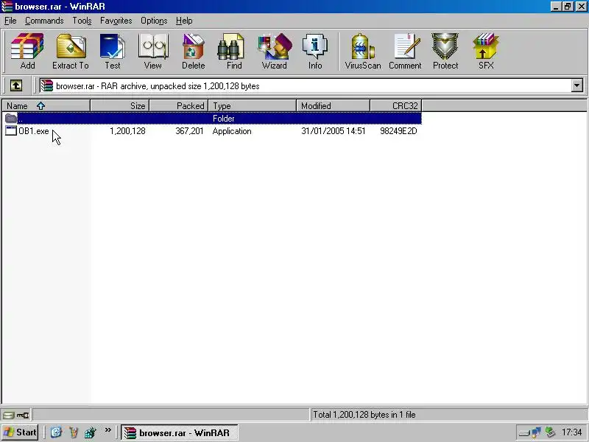The height and width of the screenshot is (442, 589).
Task: Click the Application type cell
Action: tap(232, 131)
